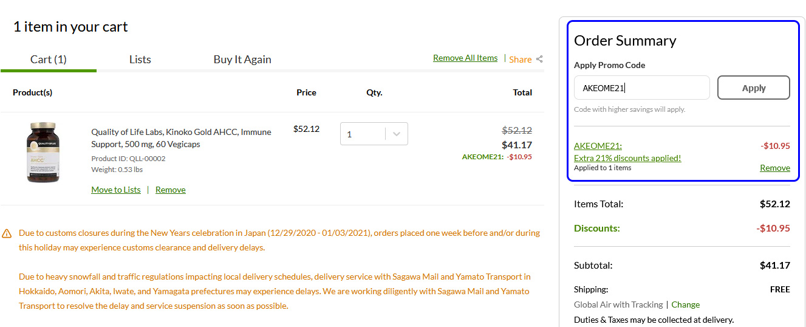Click the $52.12 unit price
Image resolution: width=806 pixels, height=327 pixels.
tap(306, 129)
